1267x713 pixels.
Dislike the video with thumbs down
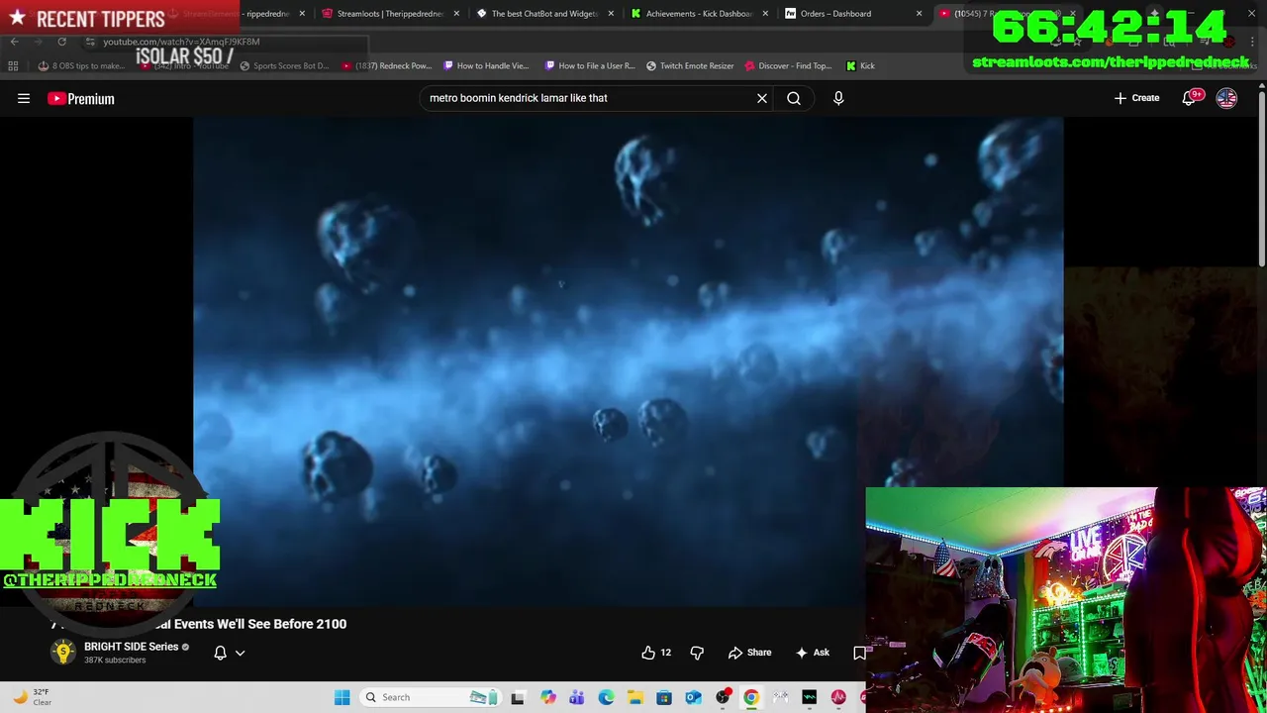click(x=697, y=653)
